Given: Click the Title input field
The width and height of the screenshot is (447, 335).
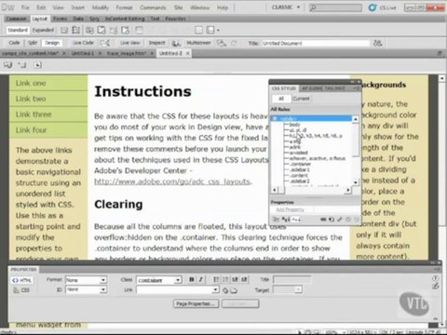Looking at the screenshot, I should (316, 43).
